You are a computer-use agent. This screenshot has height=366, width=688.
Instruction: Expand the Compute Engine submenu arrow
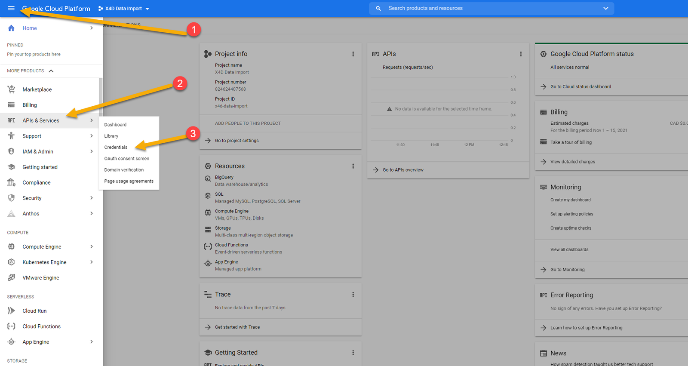coord(92,246)
